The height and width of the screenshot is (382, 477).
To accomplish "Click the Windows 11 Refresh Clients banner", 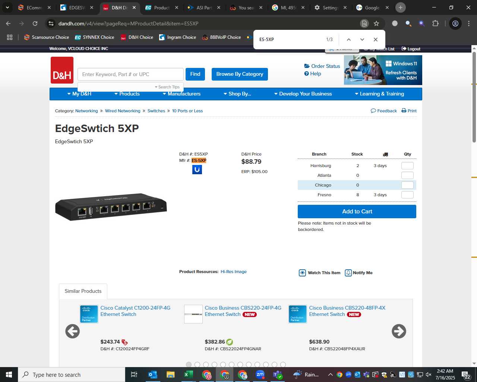I will click(x=383, y=70).
